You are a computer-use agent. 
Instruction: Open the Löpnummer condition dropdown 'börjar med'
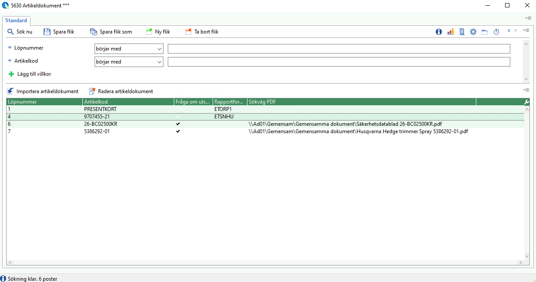pyautogui.click(x=129, y=49)
